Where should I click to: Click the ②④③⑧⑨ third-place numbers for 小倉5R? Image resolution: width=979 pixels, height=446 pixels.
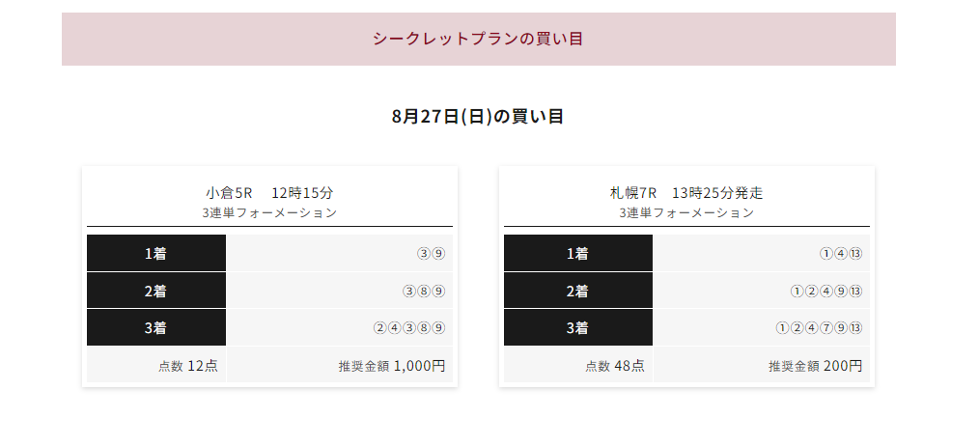coord(409,328)
